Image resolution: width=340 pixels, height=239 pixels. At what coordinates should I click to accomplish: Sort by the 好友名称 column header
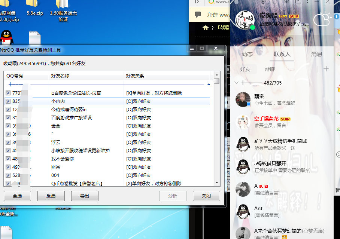click(x=86, y=76)
